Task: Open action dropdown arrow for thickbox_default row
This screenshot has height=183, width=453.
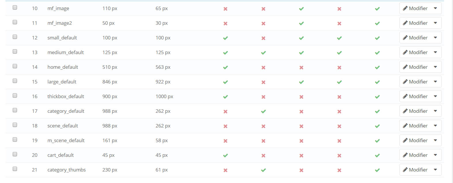Action: [x=435, y=96]
